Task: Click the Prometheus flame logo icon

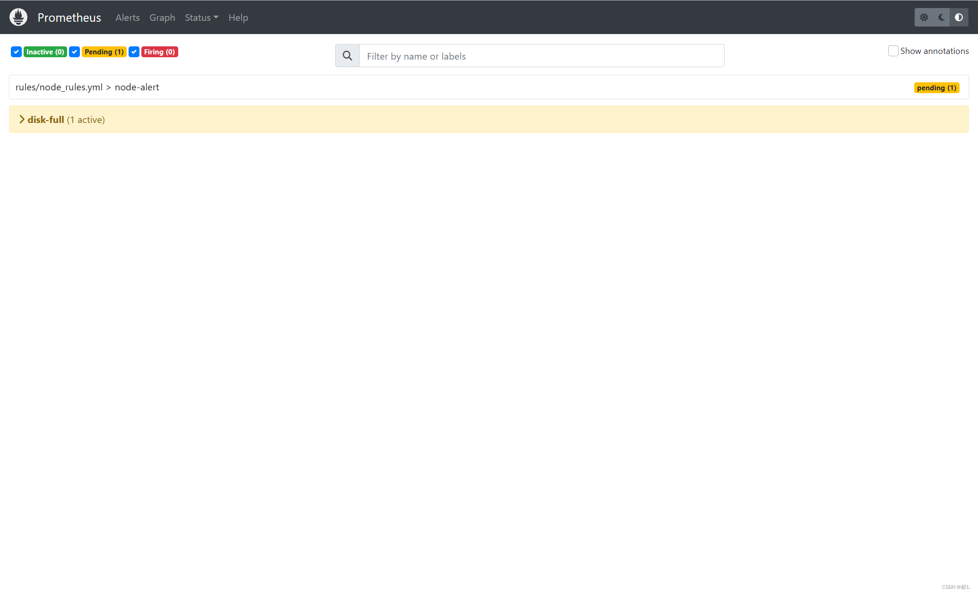Action: (18, 17)
